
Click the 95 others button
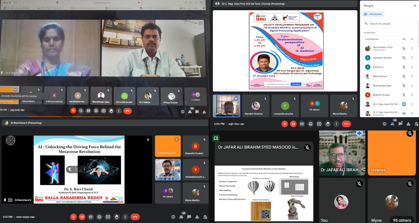(x=402, y=220)
